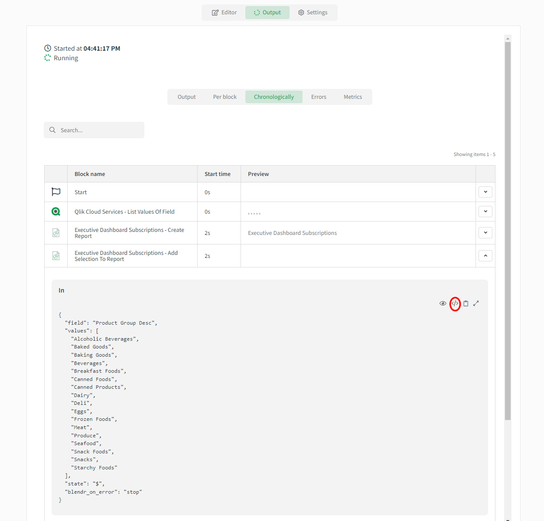Screen dimensions: 544x521
Task: Expand the Start block row details
Action: (485, 192)
